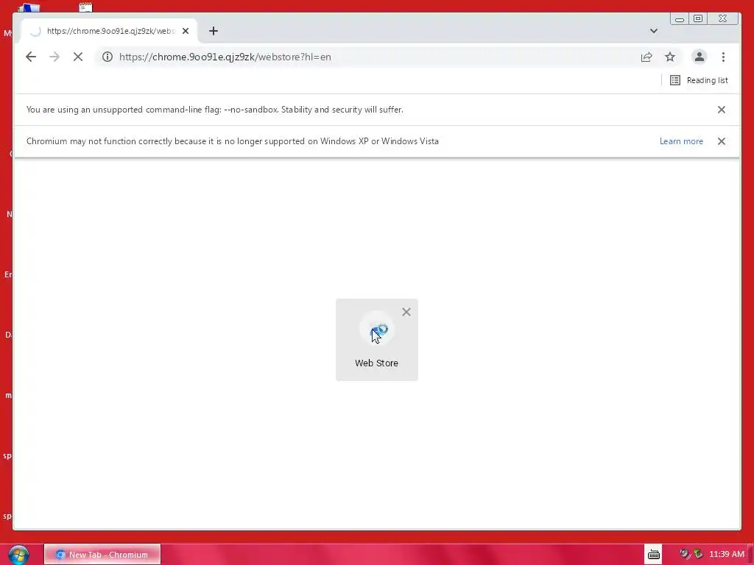Go back to previous page
Screen dimensions: 754x565
point(31,57)
